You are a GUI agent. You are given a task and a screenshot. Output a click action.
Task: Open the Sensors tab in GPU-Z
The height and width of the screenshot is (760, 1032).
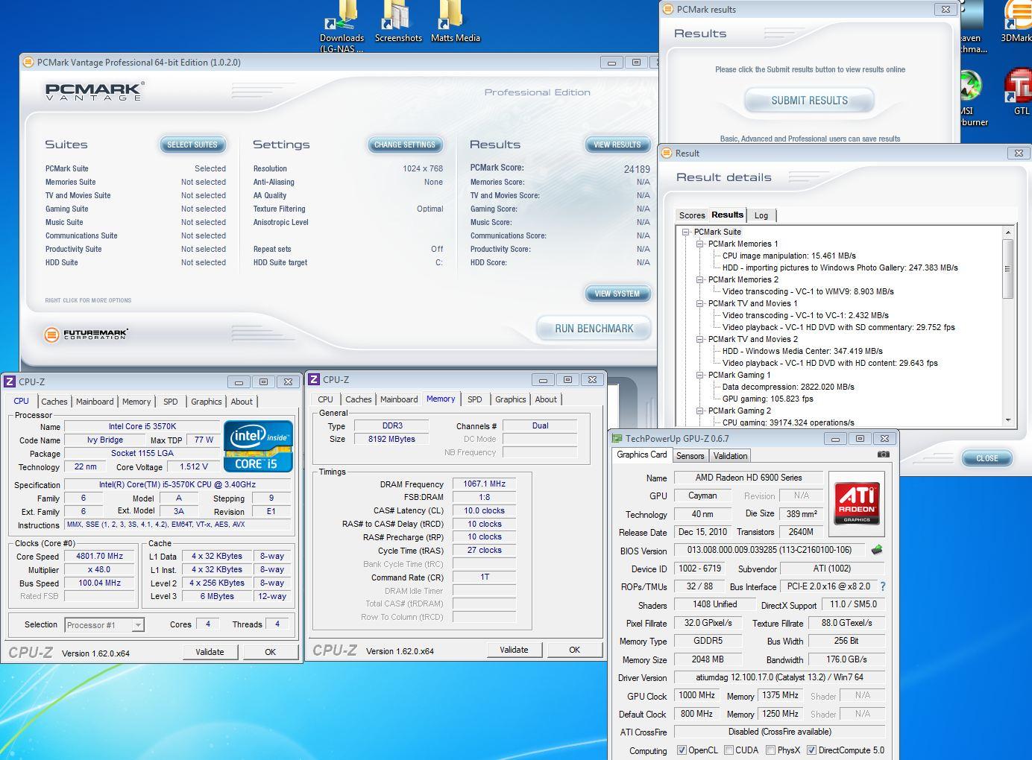(690, 456)
